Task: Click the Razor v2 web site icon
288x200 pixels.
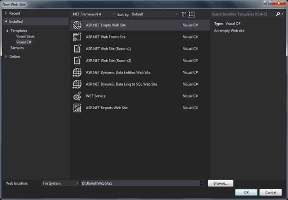Action: [x=78, y=60]
